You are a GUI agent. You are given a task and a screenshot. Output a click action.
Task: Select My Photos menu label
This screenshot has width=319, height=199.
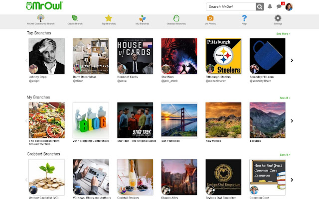click(x=210, y=24)
